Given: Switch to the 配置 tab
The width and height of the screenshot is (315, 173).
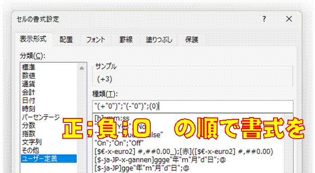Looking at the screenshot, I should point(66,40).
